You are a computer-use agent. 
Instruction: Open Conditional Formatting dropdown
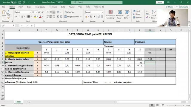pyautogui.click(x=110, y=15)
